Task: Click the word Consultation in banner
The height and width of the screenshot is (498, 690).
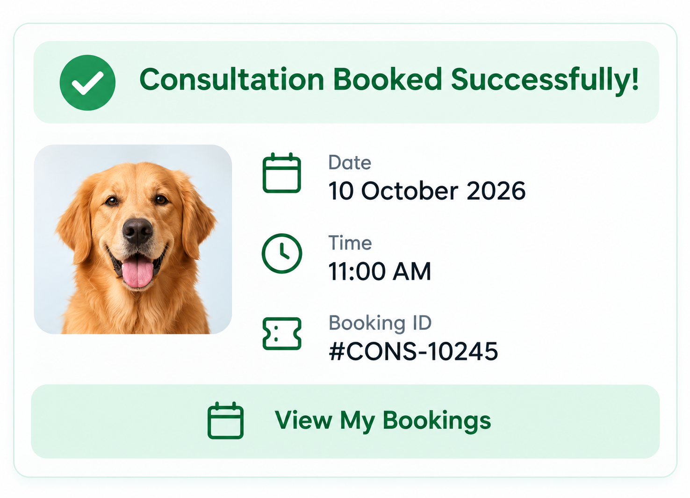Action: (x=232, y=79)
